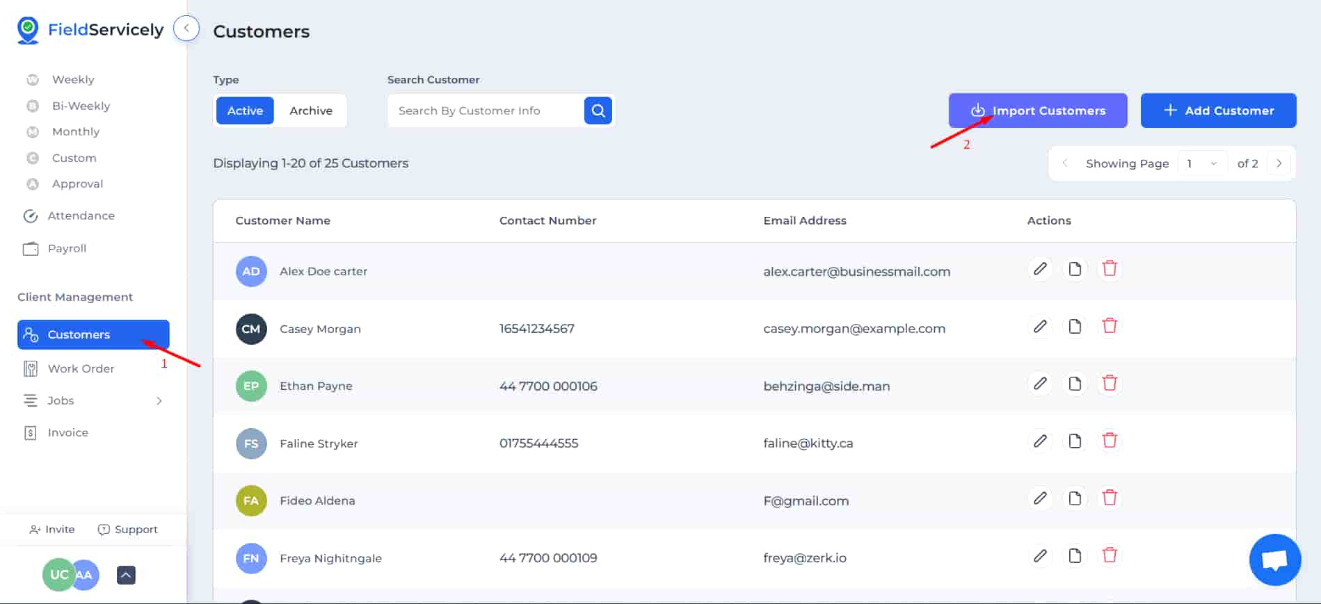The height and width of the screenshot is (604, 1321).
Task: Open Approval in sidebar
Action: point(77,183)
